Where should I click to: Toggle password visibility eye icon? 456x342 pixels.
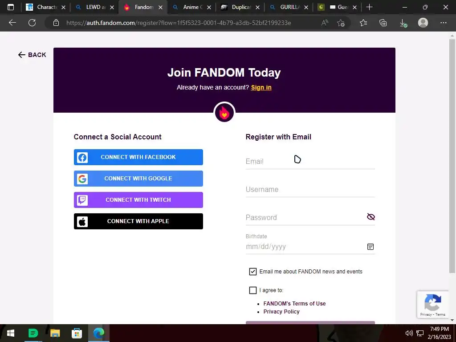coord(371,217)
